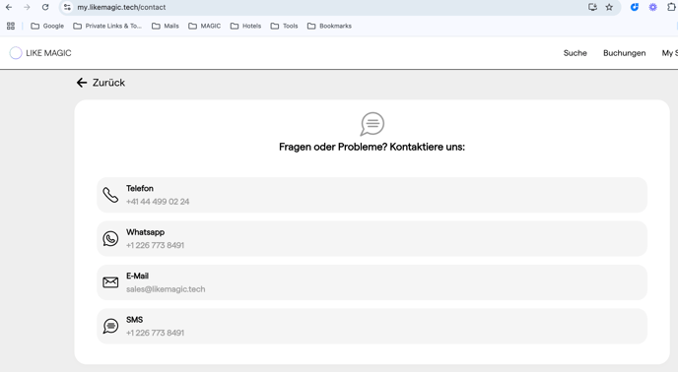Click heading 'Fragen oder Probleme? Kontaktiere uns:'

pyautogui.click(x=372, y=147)
